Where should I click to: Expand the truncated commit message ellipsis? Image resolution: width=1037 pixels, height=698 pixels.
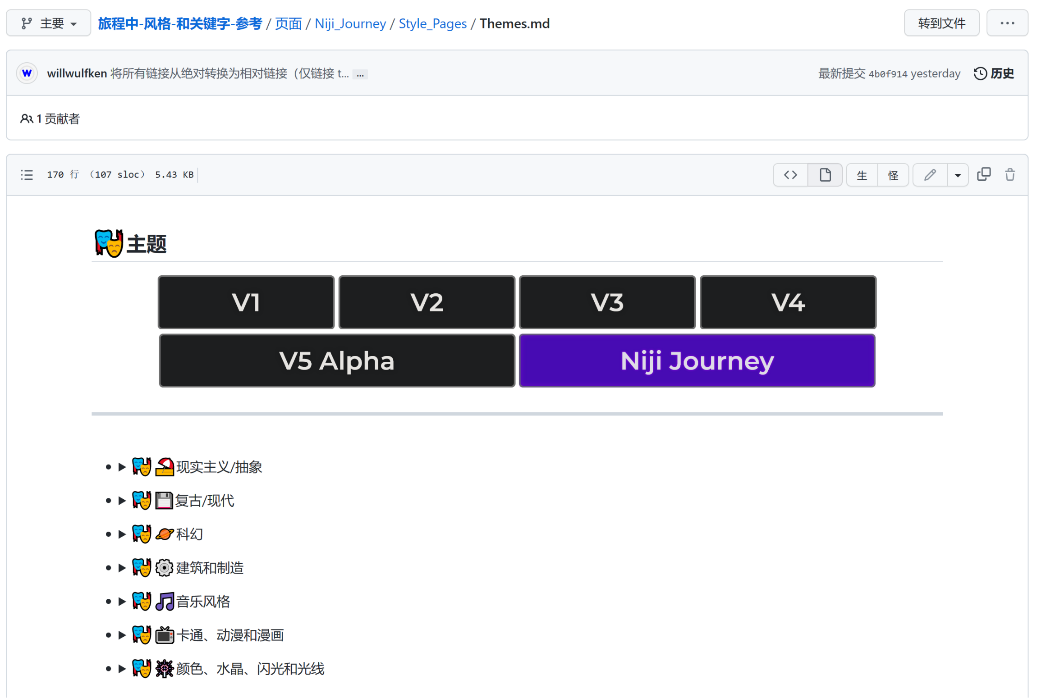coord(360,75)
